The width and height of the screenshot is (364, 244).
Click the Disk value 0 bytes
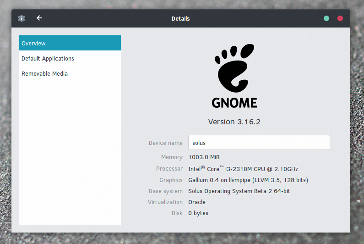[x=198, y=213]
